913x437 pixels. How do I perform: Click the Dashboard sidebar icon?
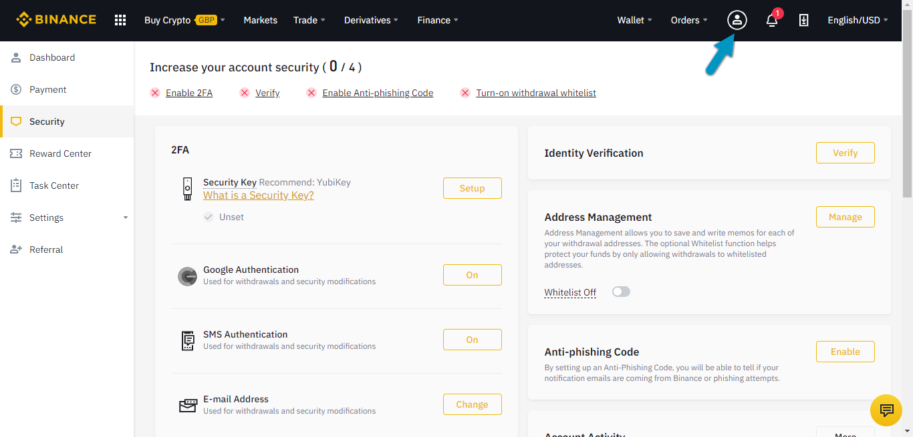click(16, 57)
